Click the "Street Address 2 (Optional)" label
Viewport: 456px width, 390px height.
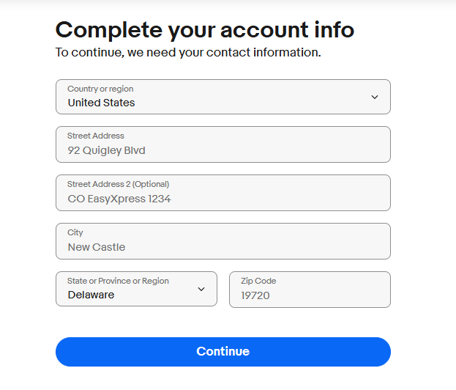(x=118, y=184)
